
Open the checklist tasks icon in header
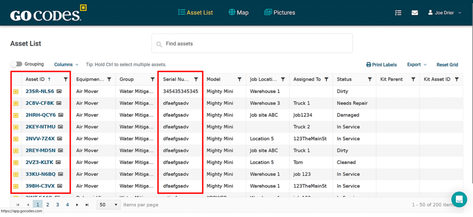point(398,13)
